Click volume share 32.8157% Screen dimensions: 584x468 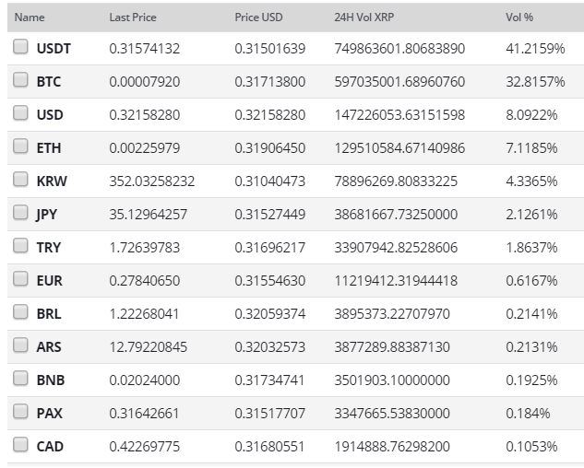point(535,82)
